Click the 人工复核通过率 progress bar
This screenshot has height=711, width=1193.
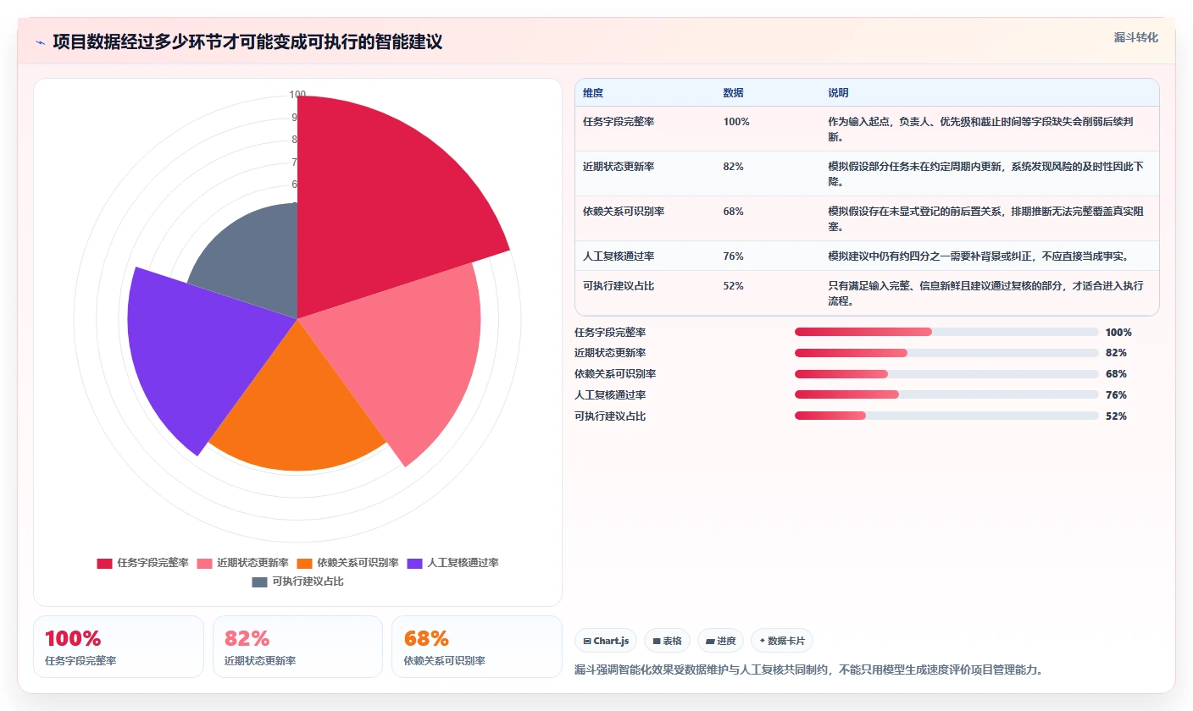tap(946, 395)
